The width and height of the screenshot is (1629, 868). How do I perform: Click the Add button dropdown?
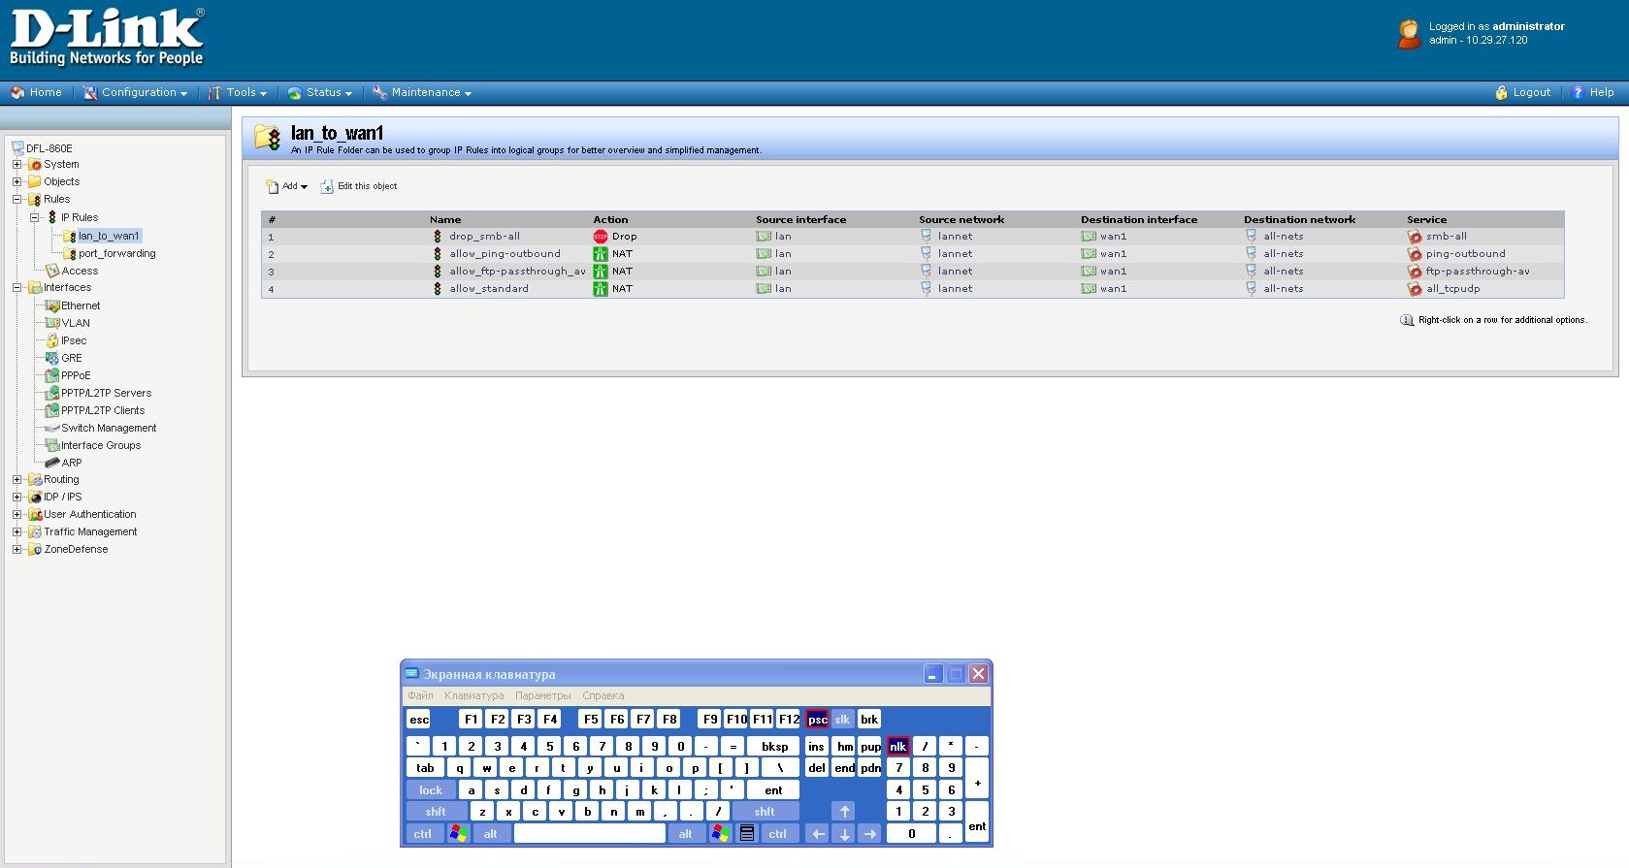click(x=294, y=186)
